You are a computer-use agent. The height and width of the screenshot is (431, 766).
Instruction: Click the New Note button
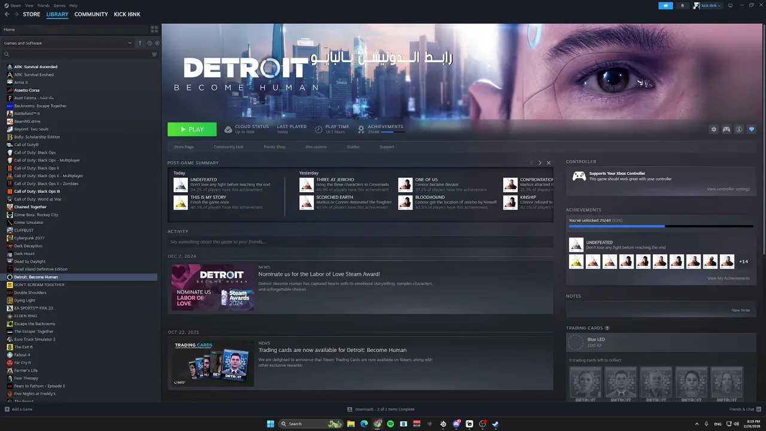[x=741, y=310]
